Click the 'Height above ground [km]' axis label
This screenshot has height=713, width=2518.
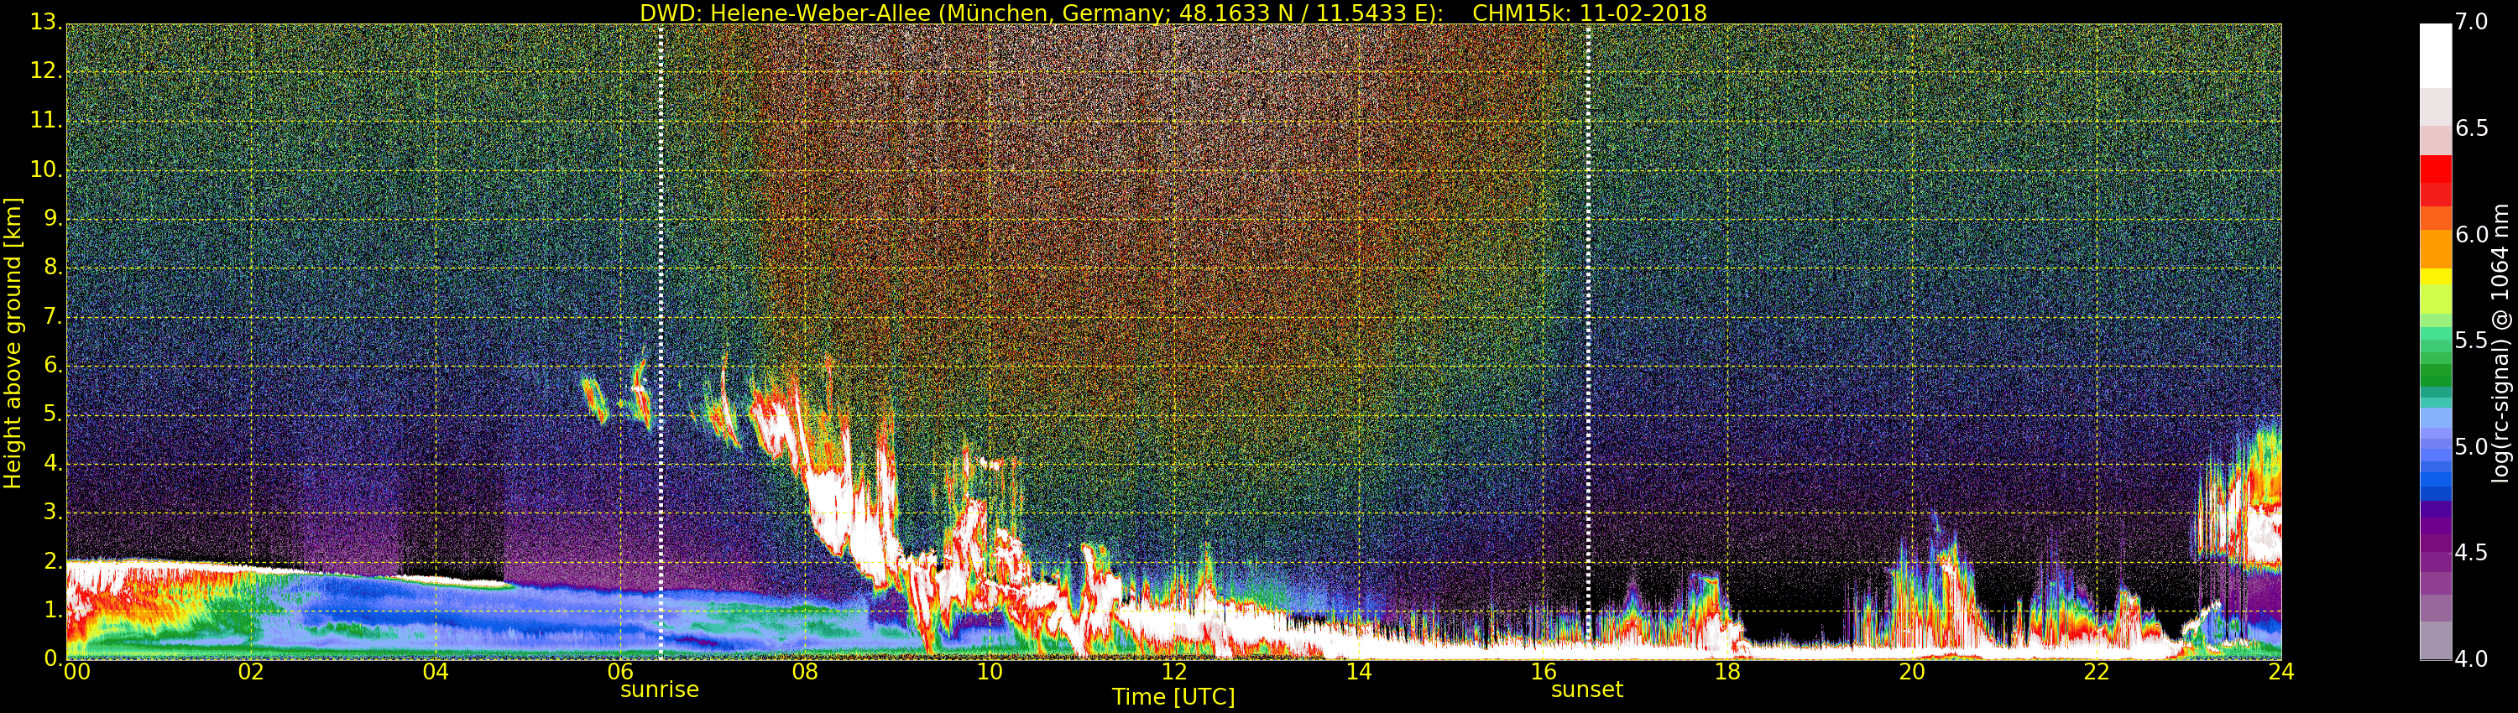[x=13, y=343]
